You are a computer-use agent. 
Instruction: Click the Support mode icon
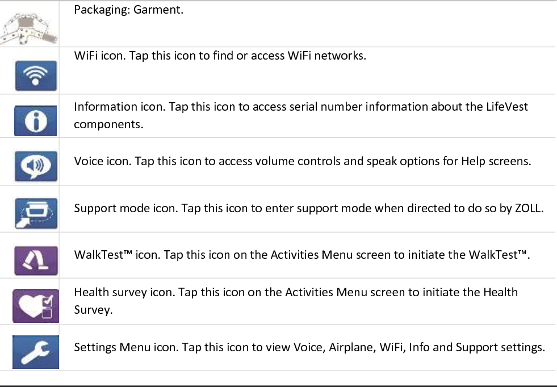[x=36, y=213]
